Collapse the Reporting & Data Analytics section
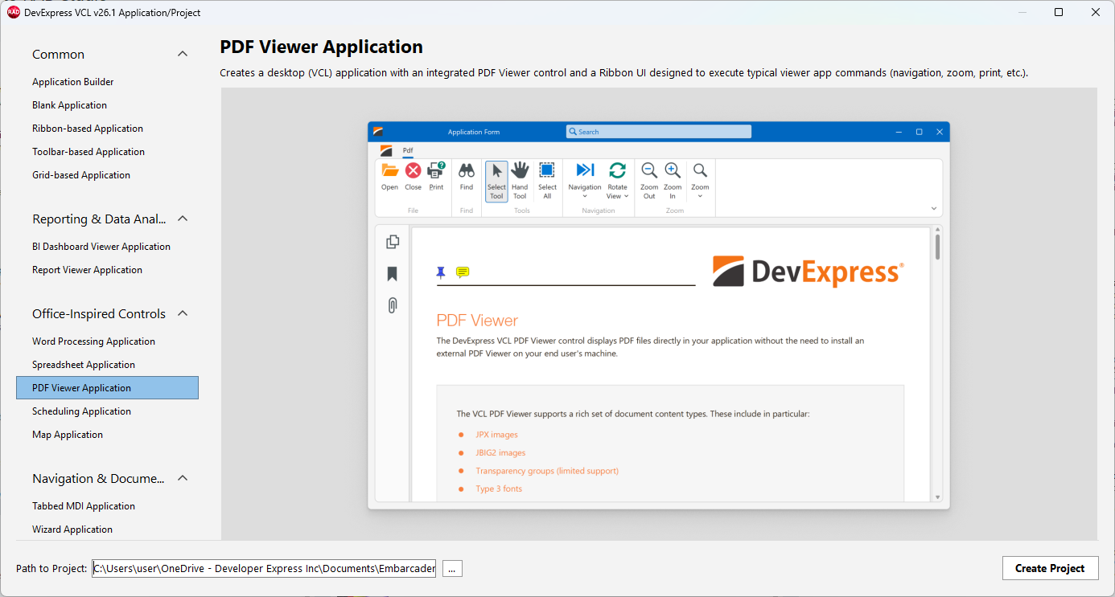The image size is (1115, 597). pos(183,219)
